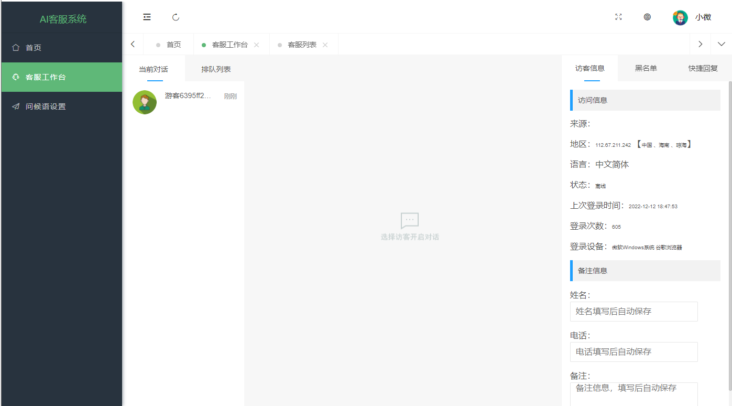Select 客服工作台 in the sidebar
The width and height of the screenshot is (732, 406).
pos(61,77)
